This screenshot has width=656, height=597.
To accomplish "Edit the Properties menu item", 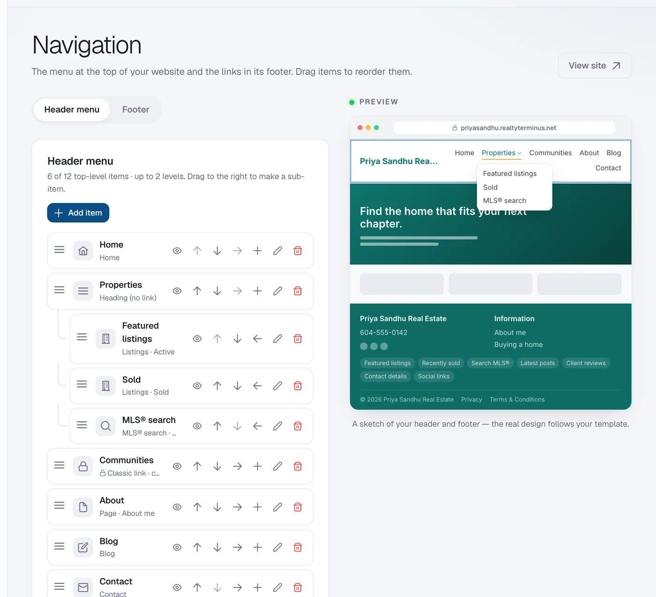I will (277, 291).
